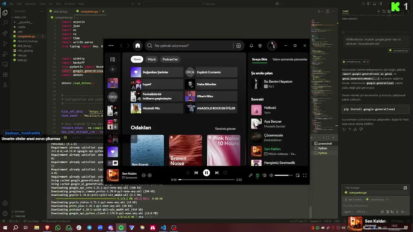
Task: Open the Rain Sounds card
Action: (x=147, y=150)
